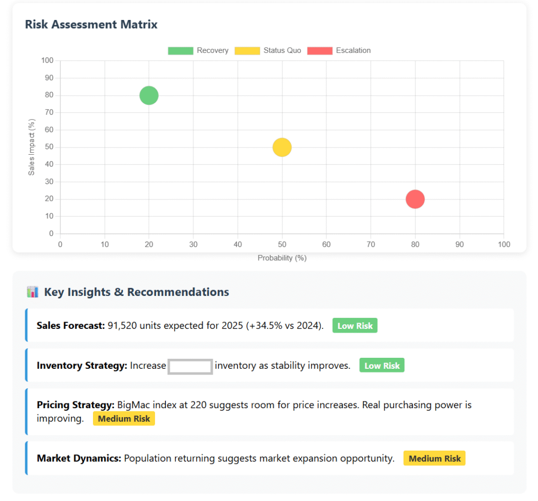
Task: Click the Low Risk badge beside Sales Forecast
Action: click(355, 326)
